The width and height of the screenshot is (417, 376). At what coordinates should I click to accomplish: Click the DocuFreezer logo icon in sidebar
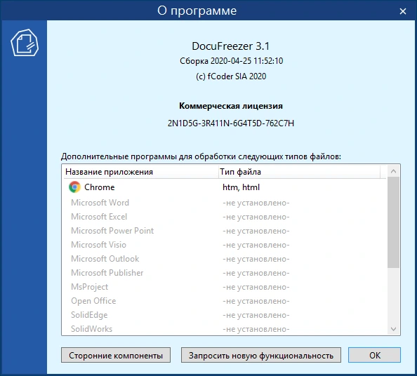(x=25, y=43)
